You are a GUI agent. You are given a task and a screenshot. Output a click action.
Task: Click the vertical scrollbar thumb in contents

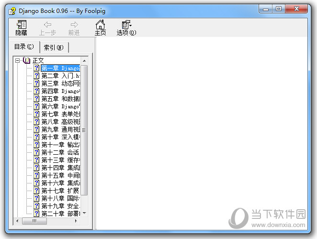(84, 130)
